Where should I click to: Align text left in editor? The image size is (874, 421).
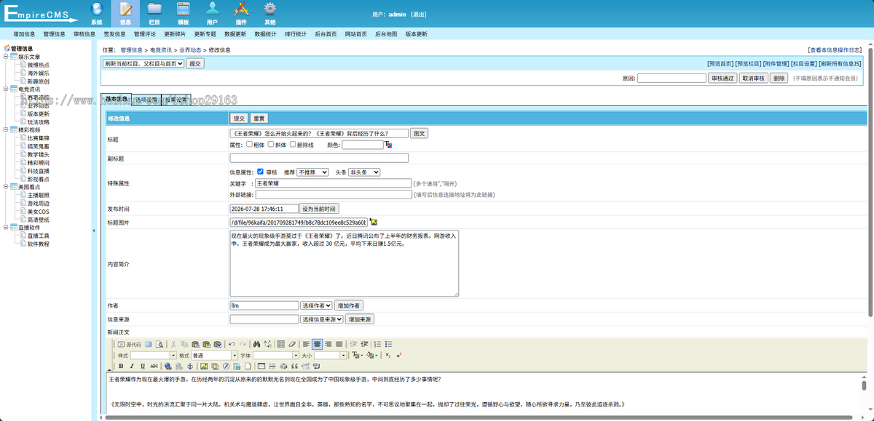click(x=307, y=344)
